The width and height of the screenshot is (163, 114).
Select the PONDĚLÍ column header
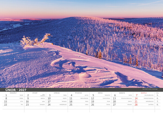[13, 93]
